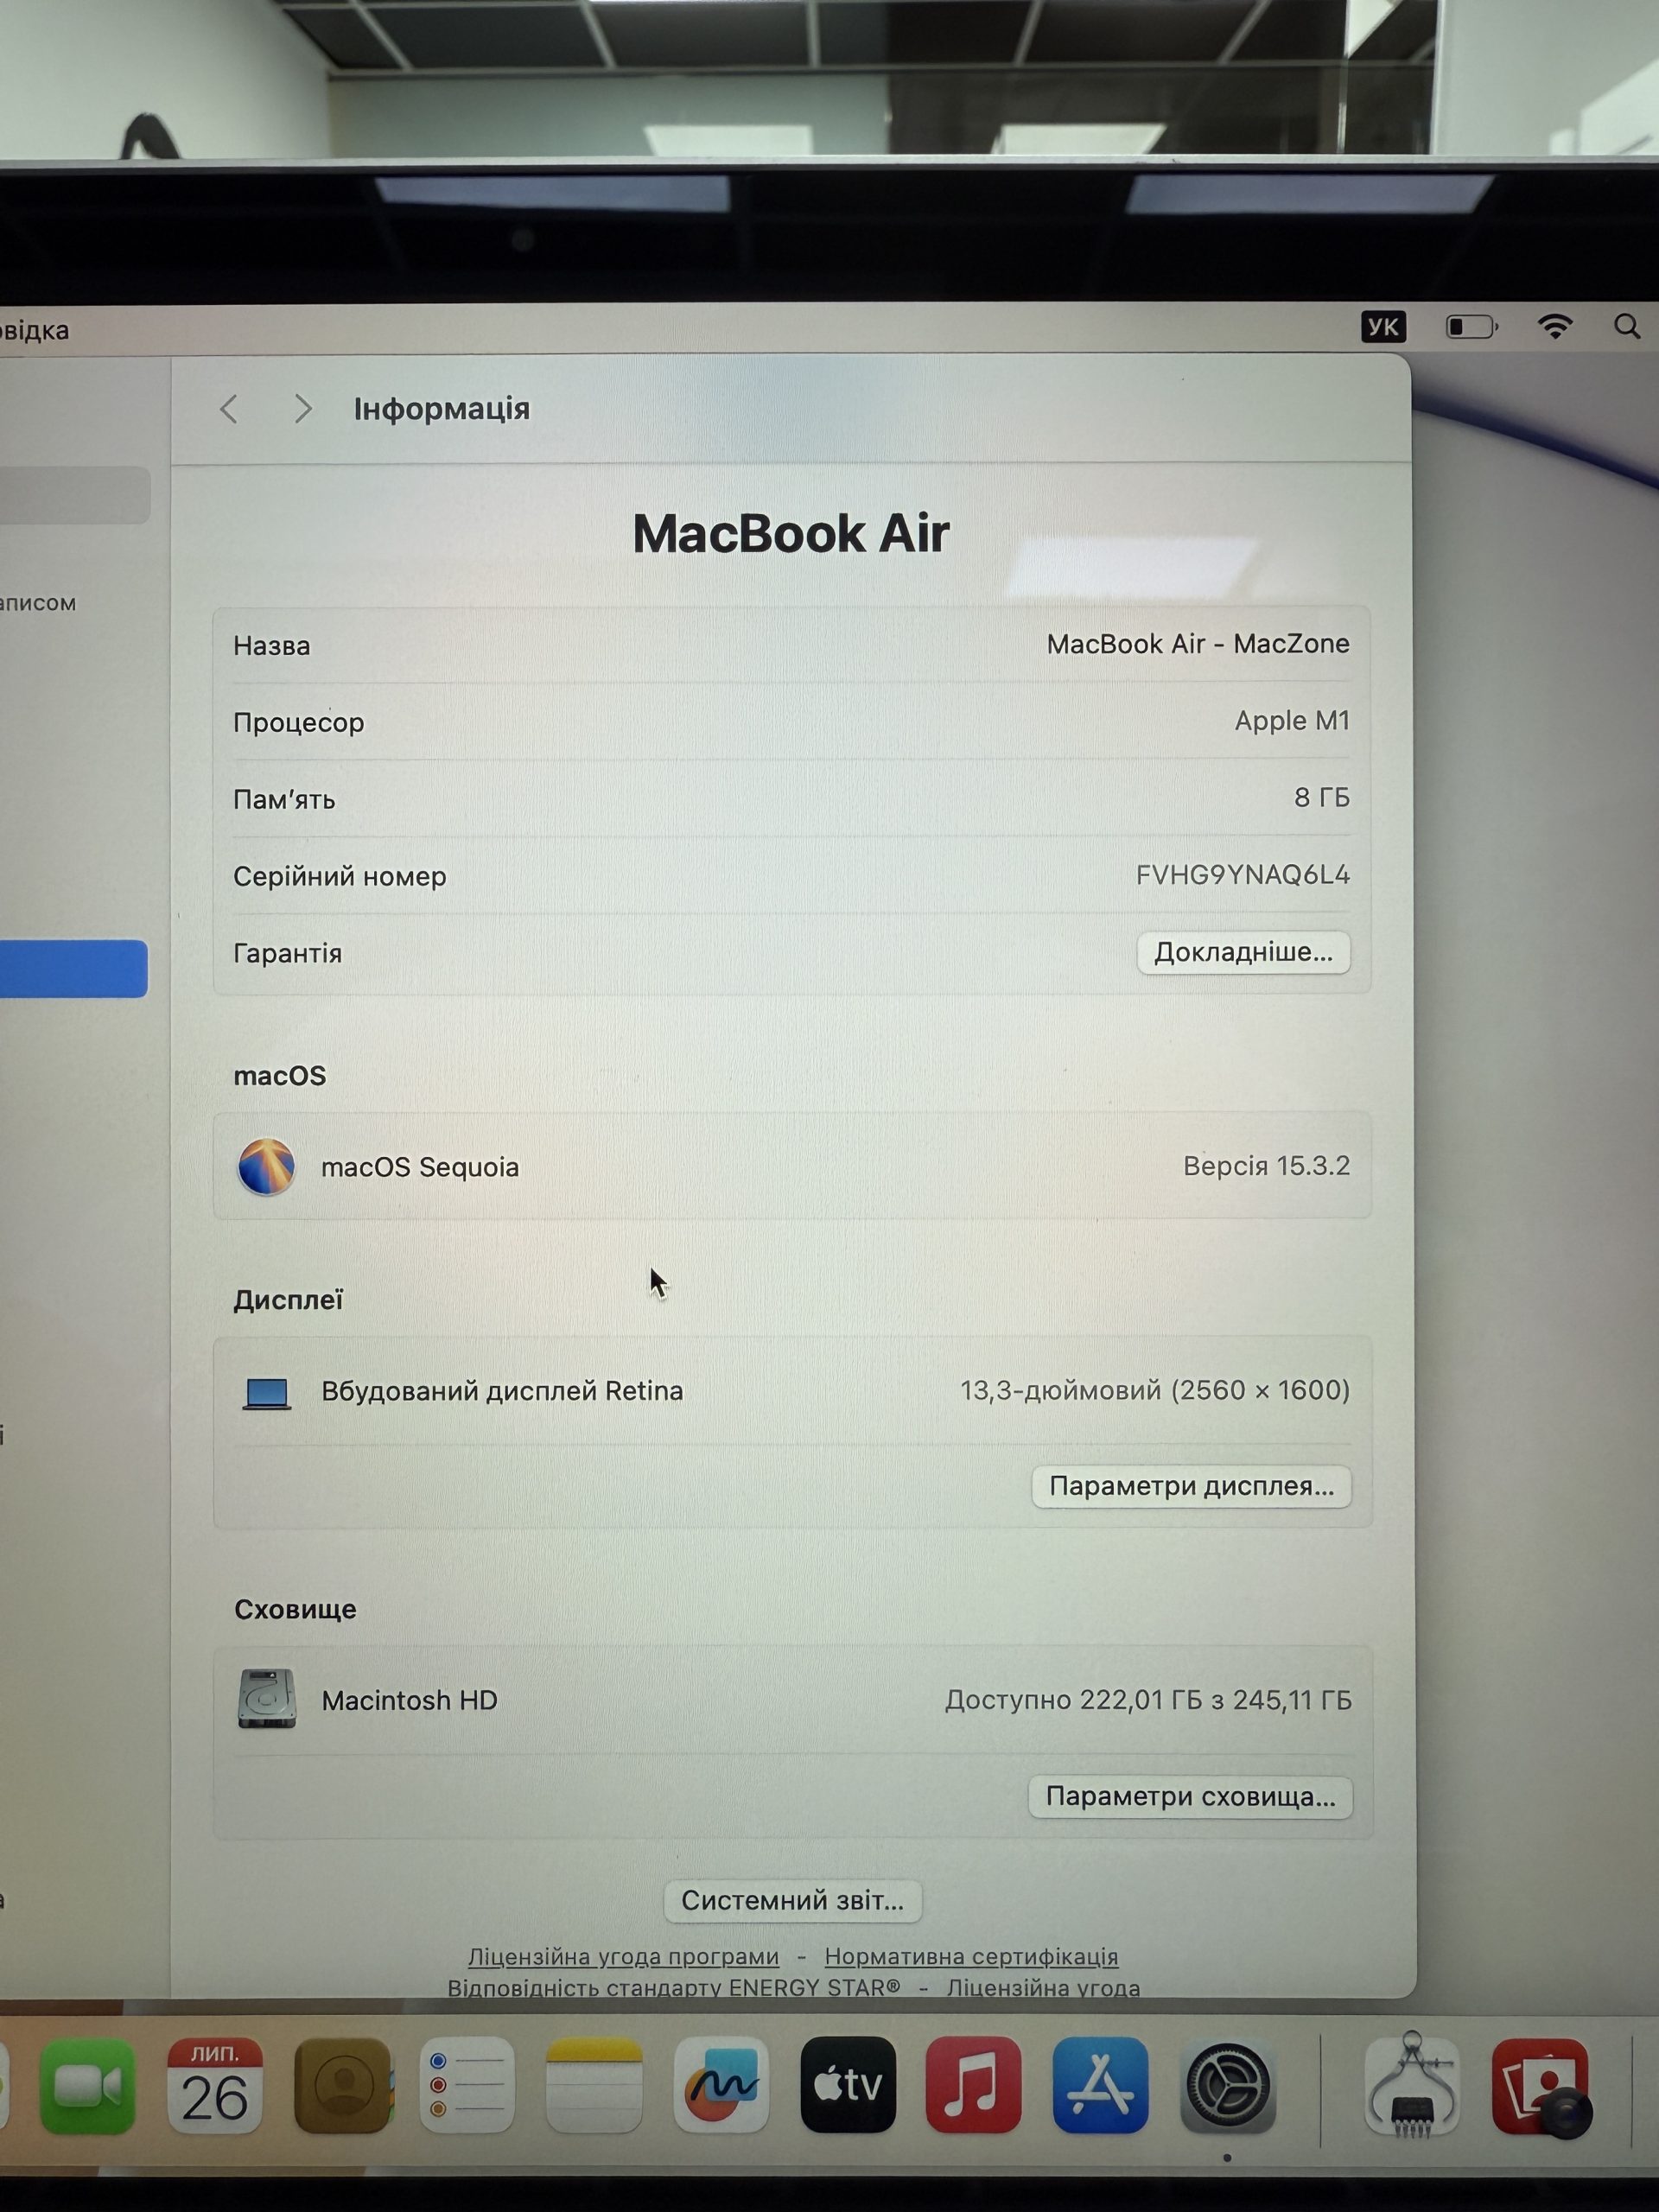Open the last Ліцензійна угода link
Image resolution: width=1659 pixels, height=2212 pixels.
pyautogui.click(x=1043, y=1987)
